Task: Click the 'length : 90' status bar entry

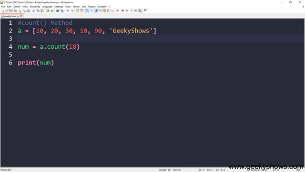Action: pos(164,170)
